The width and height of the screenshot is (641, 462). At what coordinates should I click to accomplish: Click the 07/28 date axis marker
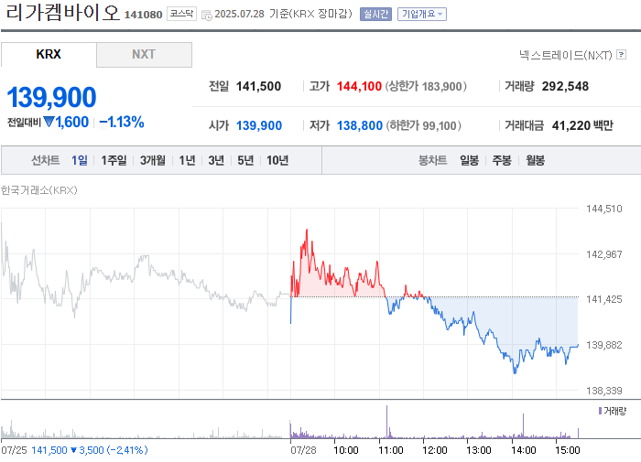click(303, 450)
